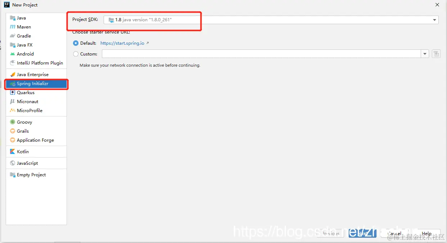Choose the Micronaut project category
Screen dimensions: 447x243
pos(36,102)
